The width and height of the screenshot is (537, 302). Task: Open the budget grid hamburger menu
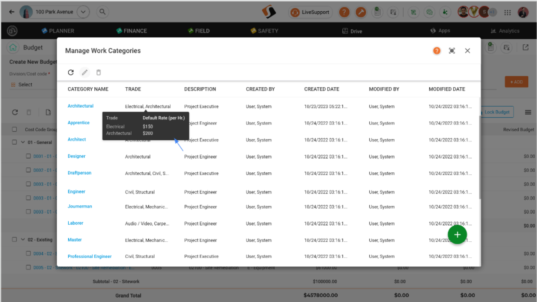[x=528, y=112]
